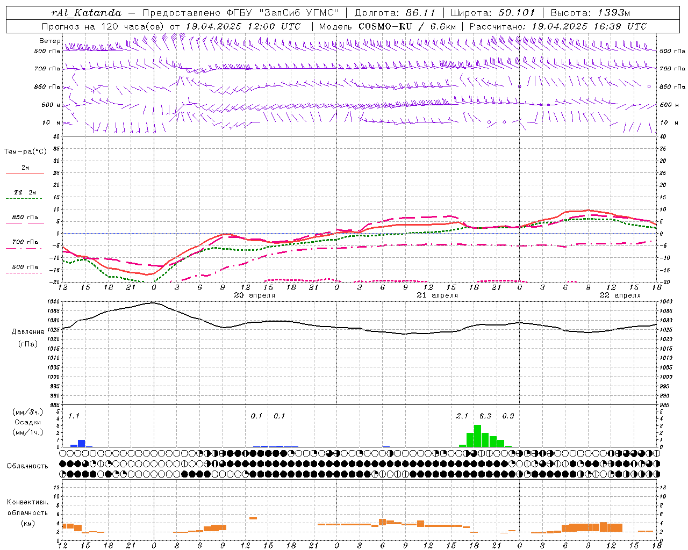This screenshot has height=550, width=688.
Task: Click the 6.3 precipitation total value
Action: (485, 416)
